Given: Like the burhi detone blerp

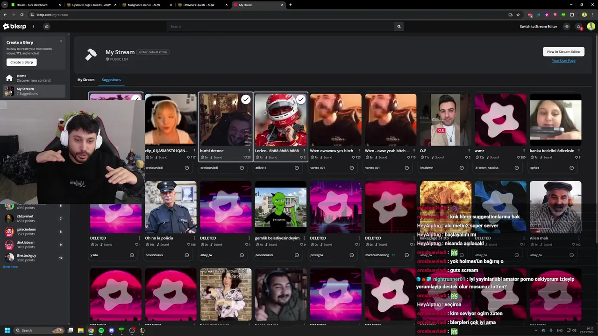Looking at the screenshot, I should tap(245, 157).
